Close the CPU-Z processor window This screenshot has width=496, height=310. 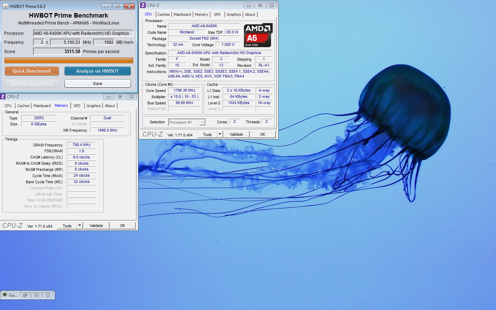point(271,5)
